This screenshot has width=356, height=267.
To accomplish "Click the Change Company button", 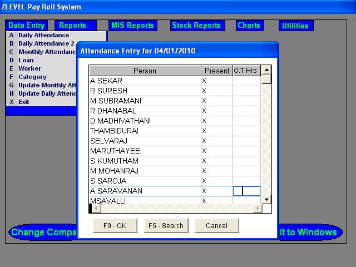I will coord(43,232).
